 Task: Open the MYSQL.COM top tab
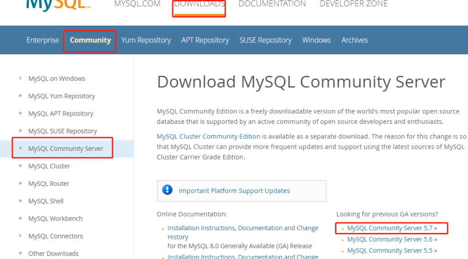click(137, 4)
